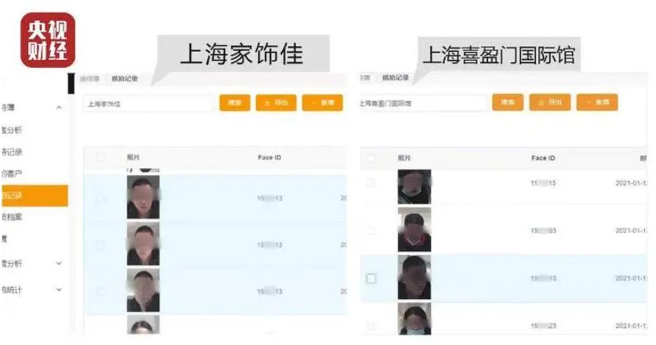This screenshot has height=345, width=656.
Task: Click Face ID value 19…93
Action: click(543, 230)
